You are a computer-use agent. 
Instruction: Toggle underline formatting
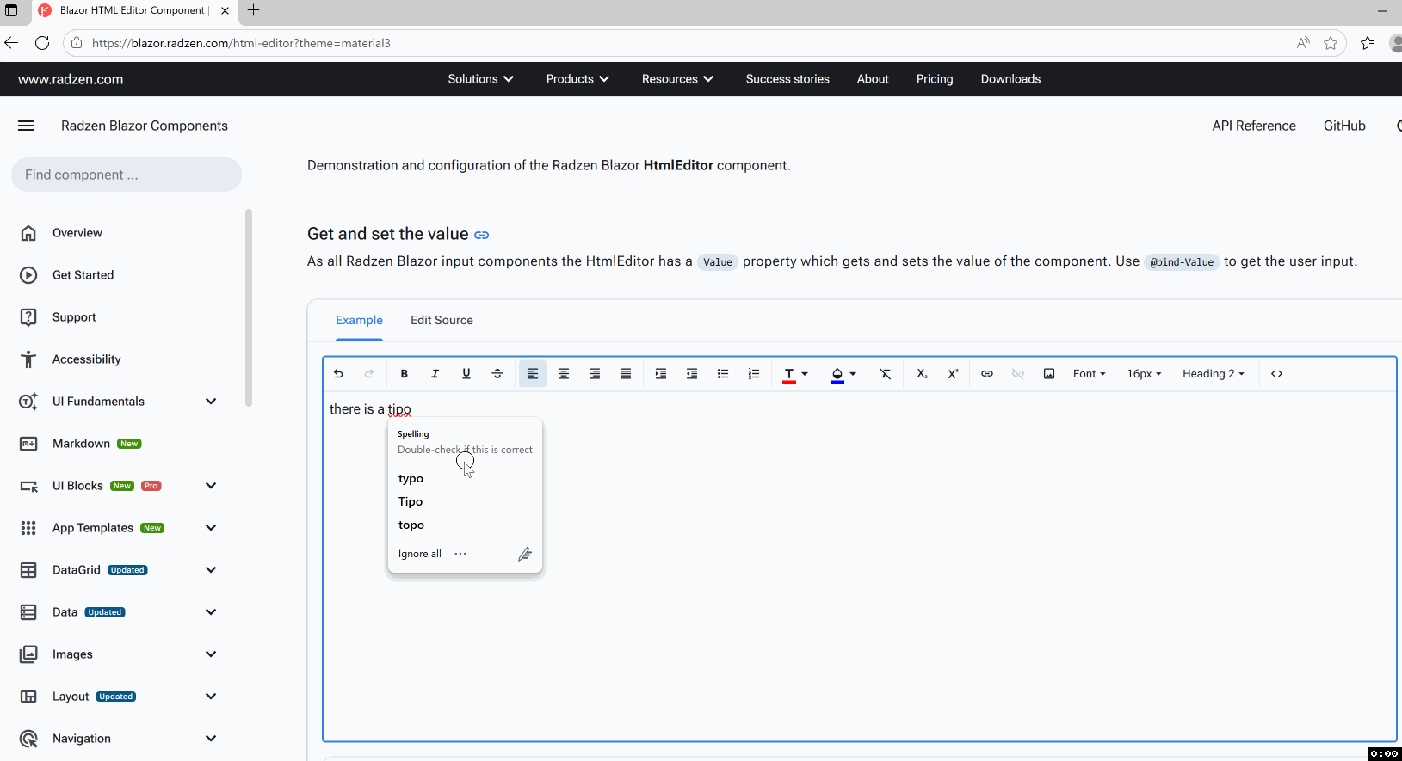[x=466, y=374]
